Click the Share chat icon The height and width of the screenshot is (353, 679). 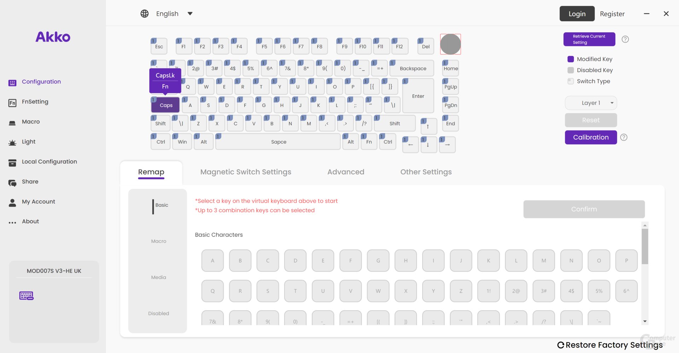pos(12,183)
